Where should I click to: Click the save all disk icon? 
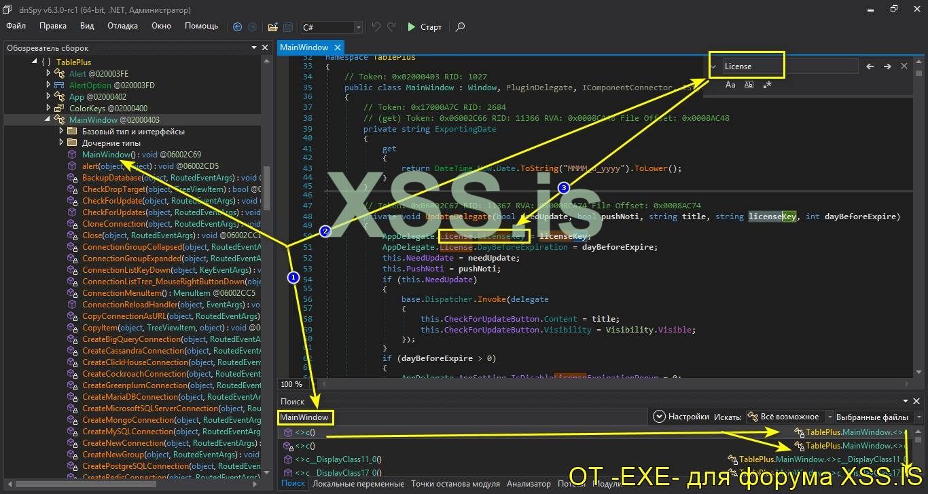pos(288,27)
